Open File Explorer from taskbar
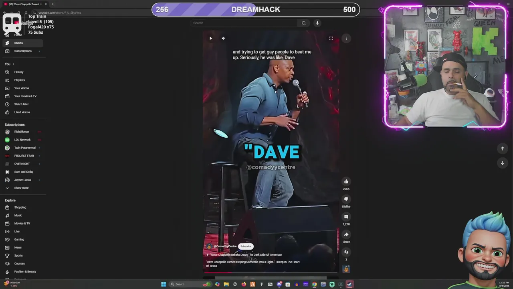 click(x=226, y=284)
